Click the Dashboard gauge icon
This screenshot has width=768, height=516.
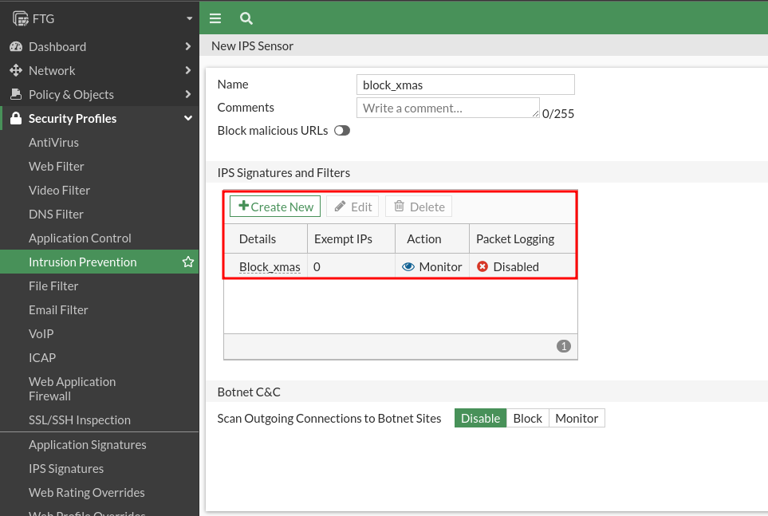(x=16, y=46)
